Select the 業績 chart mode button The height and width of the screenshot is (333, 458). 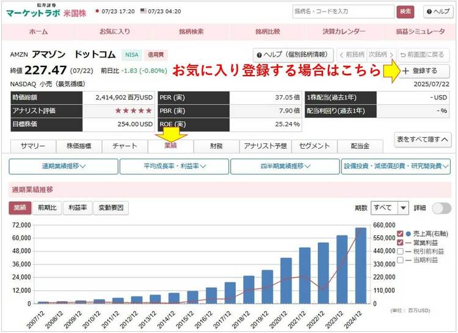coord(20,208)
